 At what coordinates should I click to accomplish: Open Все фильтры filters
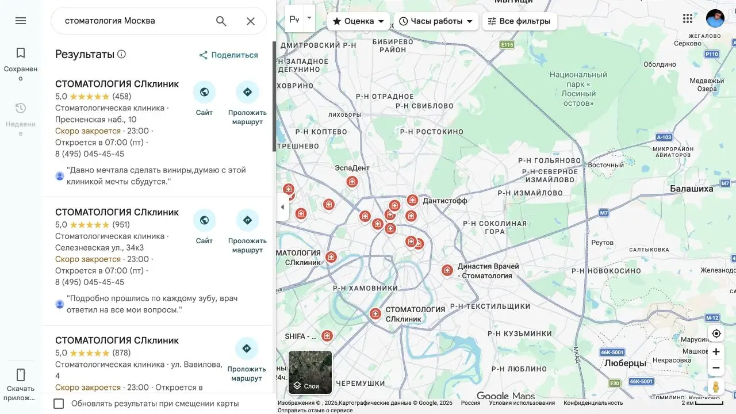coord(519,21)
